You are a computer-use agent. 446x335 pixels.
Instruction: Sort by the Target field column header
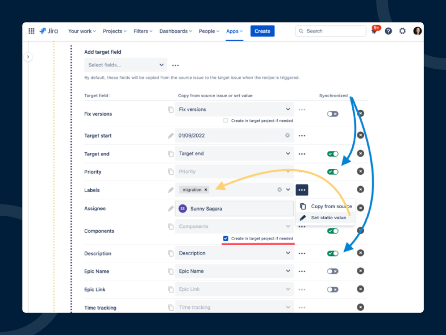click(98, 96)
